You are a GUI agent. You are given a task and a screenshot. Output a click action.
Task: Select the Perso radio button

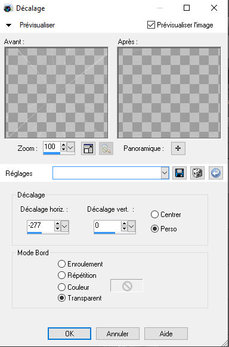point(154,229)
